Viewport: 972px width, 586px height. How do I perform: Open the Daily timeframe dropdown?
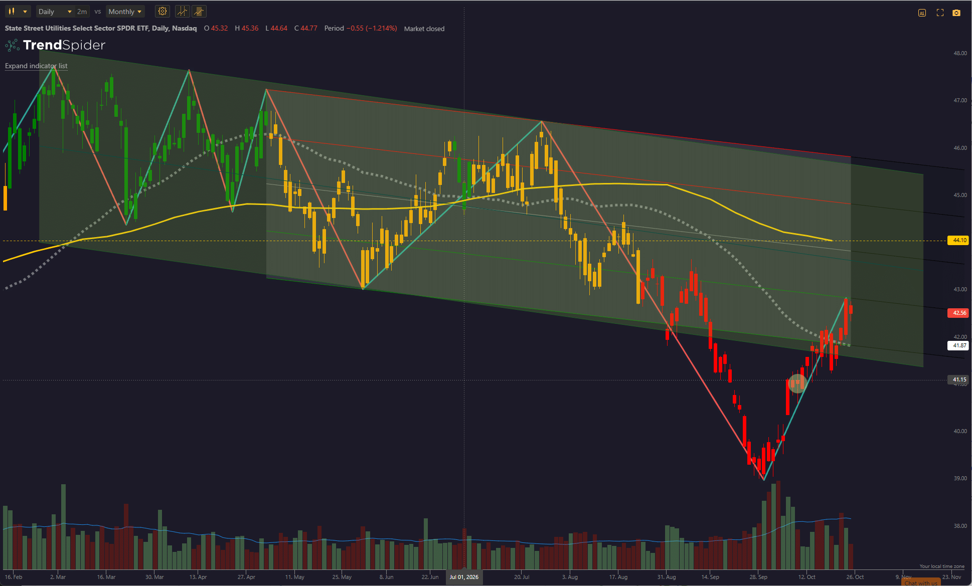tap(55, 12)
